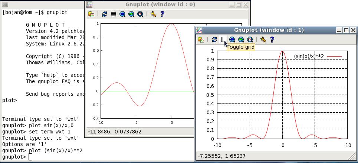Apply next zoom in Gnuplot window 1
Screen dimensions: 358x163
pyautogui.click(x=241, y=40)
